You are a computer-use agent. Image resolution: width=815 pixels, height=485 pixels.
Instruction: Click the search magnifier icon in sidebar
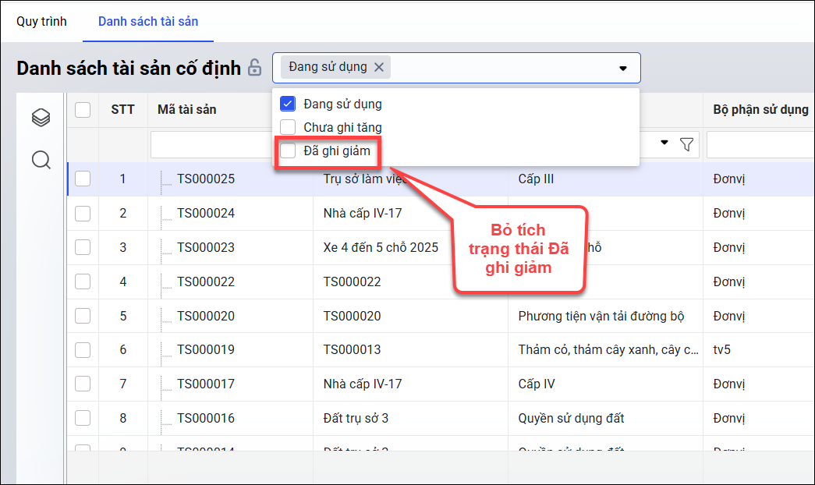point(41,160)
